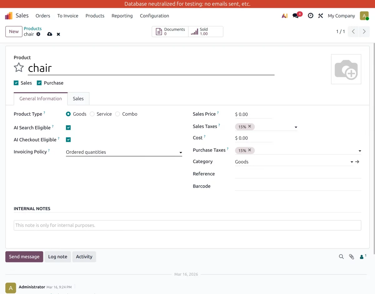Screen dimensions: 375x294
Task: Go back via the Products breadcrumb
Action: pyautogui.click(x=33, y=28)
